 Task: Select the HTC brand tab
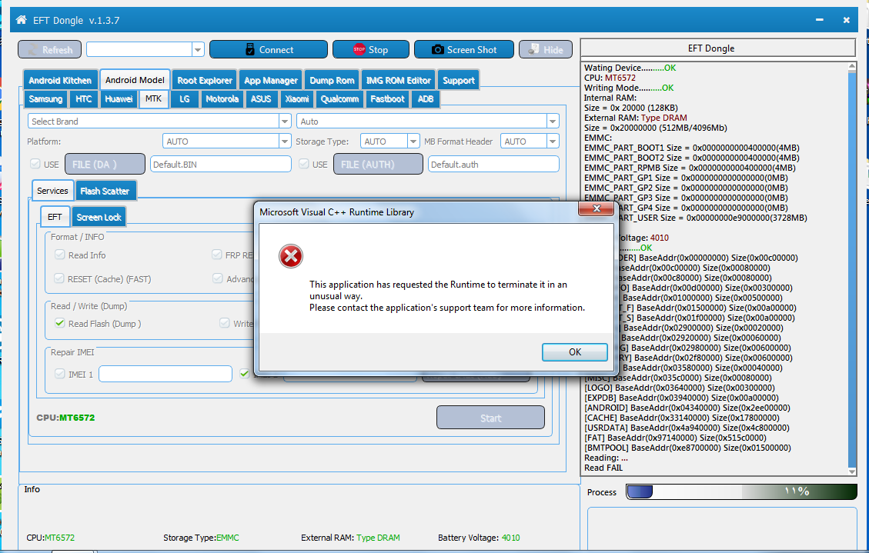coord(84,99)
